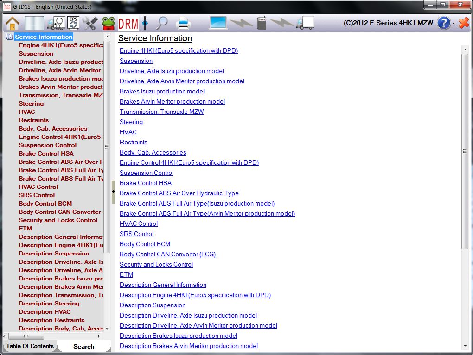Open the dropdown arrow beside Help

(454, 23)
